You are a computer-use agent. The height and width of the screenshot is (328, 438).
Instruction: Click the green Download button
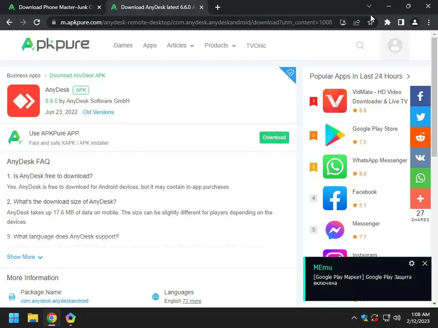tap(274, 138)
